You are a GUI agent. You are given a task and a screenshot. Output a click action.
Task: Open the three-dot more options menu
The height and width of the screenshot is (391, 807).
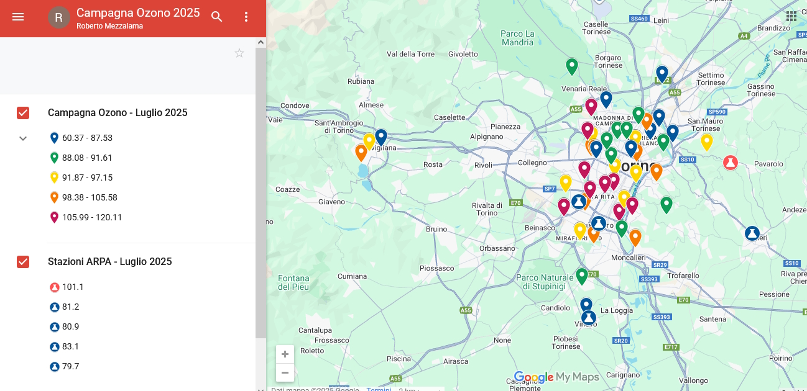[246, 17]
